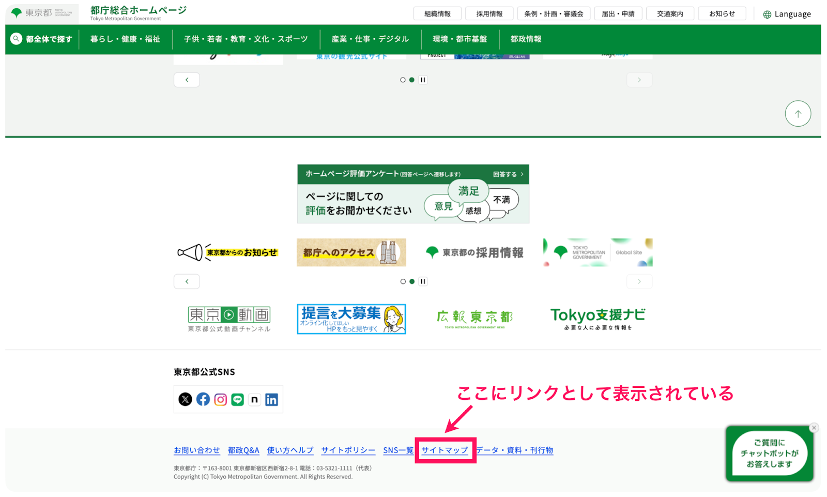
Task: Open the Facebook official account
Action: click(203, 399)
